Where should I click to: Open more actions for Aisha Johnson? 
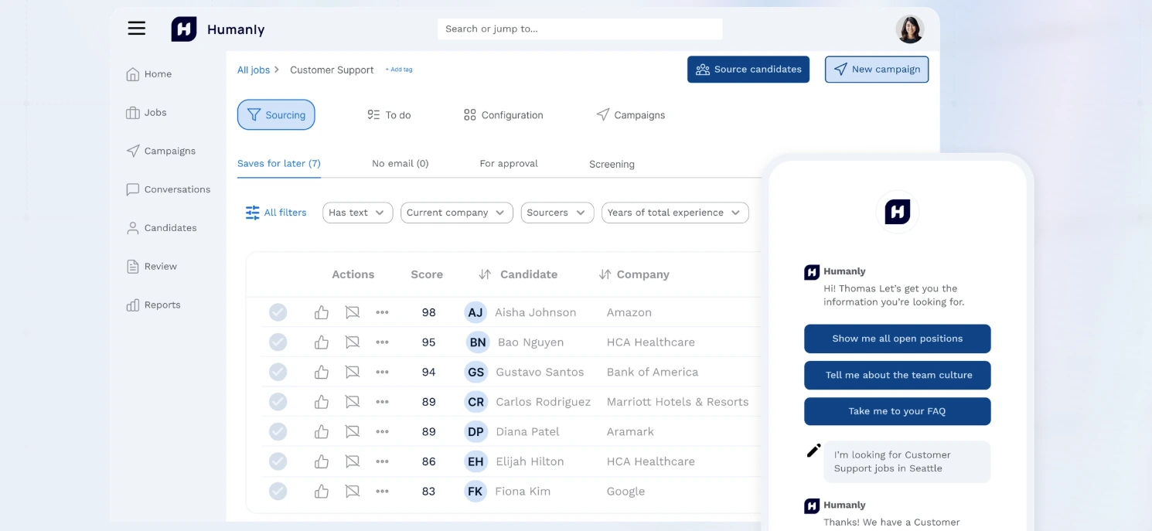coord(382,312)
